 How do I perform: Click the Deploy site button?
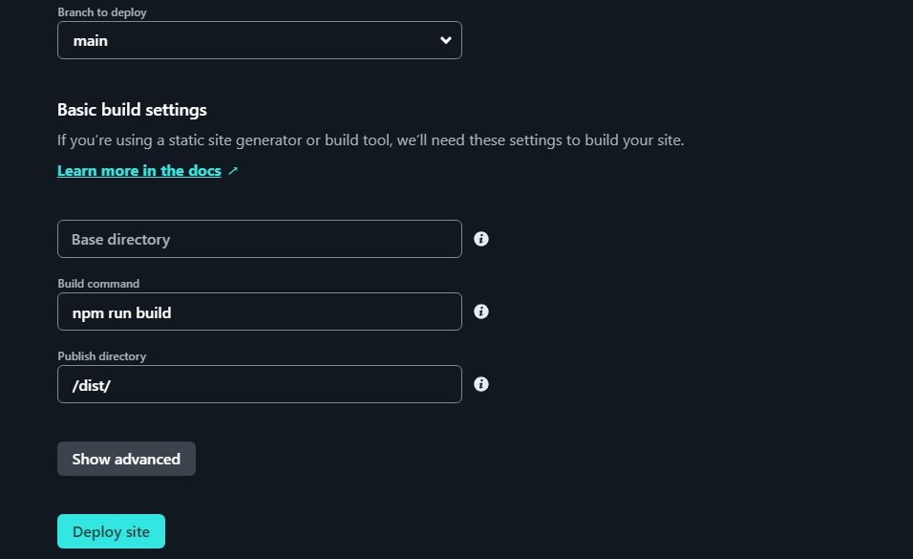tap(111, 531)
